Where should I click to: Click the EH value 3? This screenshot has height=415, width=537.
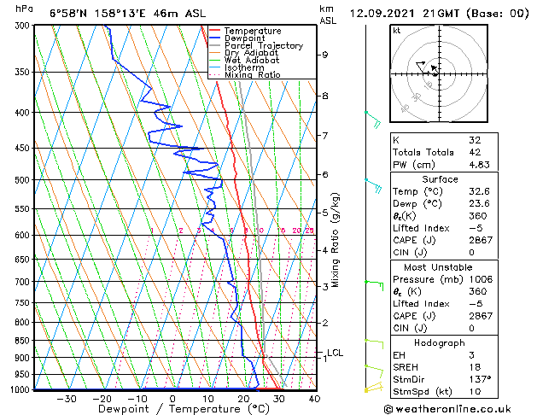click(x=471, y=355)
